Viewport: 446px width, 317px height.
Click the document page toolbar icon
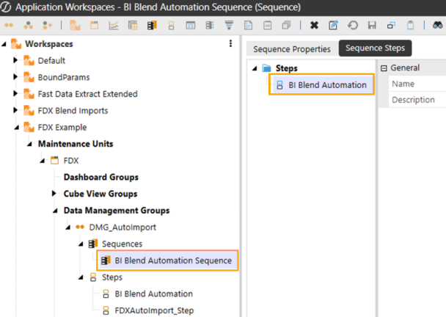[249, 26]
